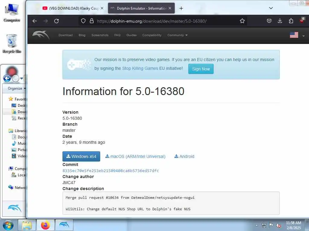Screen dimensions: 309x231
Task: Click the Recycle Bin desktop icon
Action: tap(12, 44)
